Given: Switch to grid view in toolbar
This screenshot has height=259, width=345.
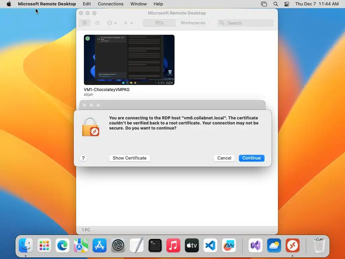Looking at the screenshot, I should (85, 23).
